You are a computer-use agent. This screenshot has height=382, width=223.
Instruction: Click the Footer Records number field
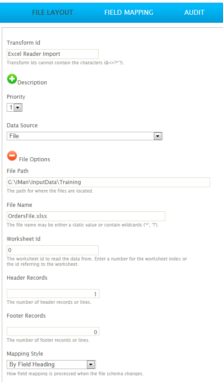(53, 332)
